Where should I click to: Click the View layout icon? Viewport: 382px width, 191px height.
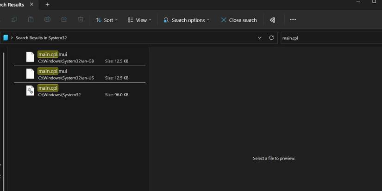131,20
